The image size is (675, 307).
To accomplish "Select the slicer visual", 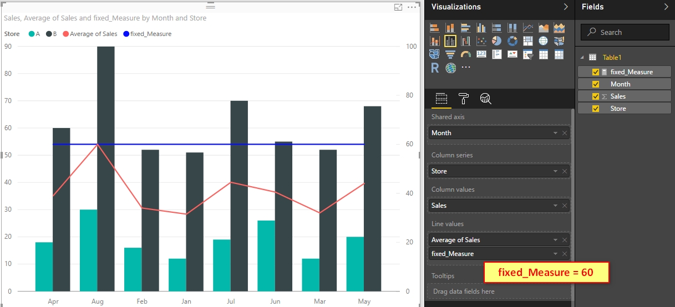I will (527, 54).
